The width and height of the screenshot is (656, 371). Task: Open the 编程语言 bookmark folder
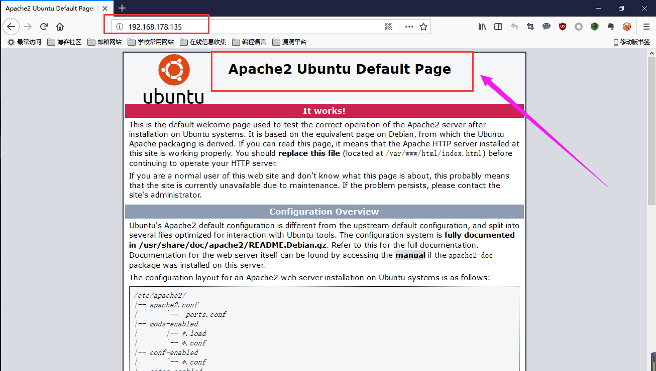point(249,42)
